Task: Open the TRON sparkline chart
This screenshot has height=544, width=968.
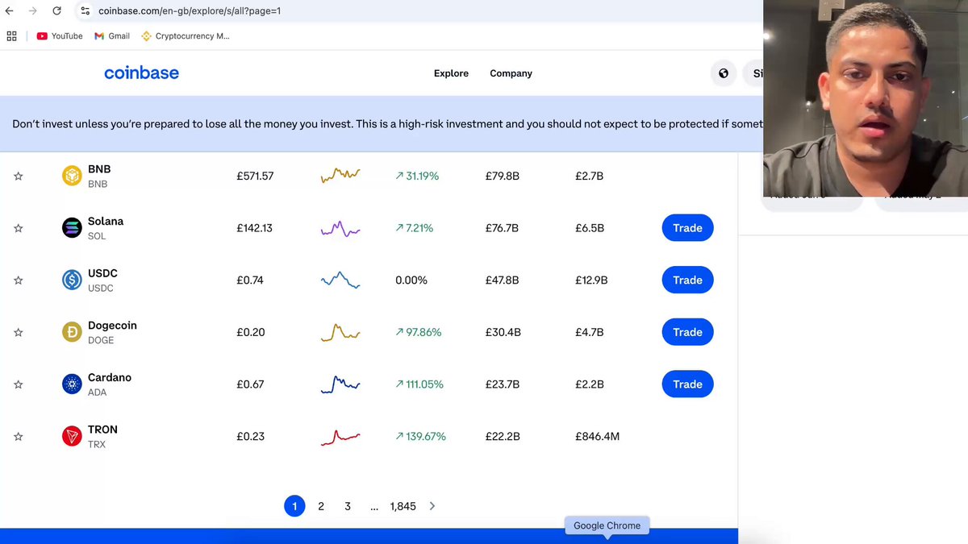Action: click(x=340, y=437)
